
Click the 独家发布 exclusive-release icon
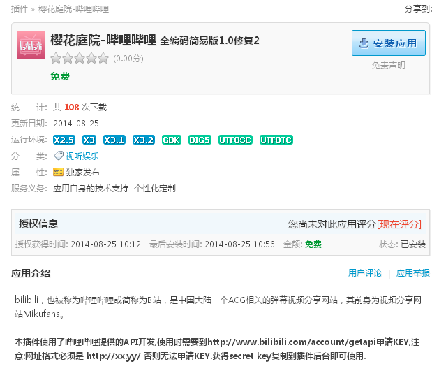click(58, 172)
